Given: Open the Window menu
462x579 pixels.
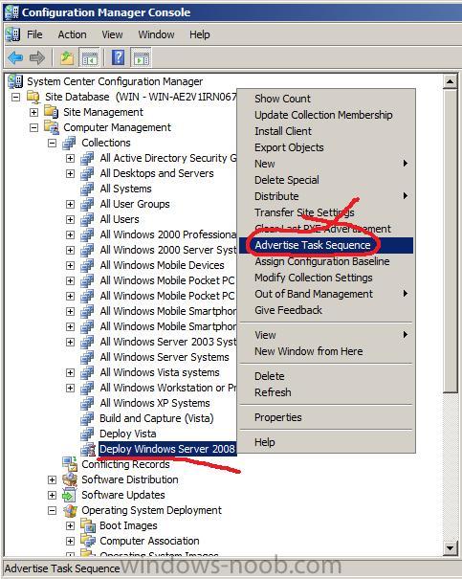Looking at the screenshot, I should tap(156, 34).
